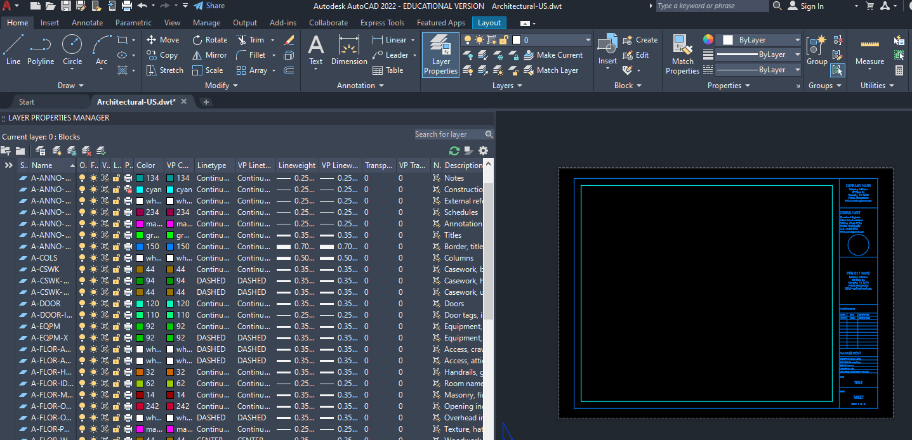This screenshot has height=440, width=912.
Task: Click the Match Properties tool
Action: [x=682, y=55]
